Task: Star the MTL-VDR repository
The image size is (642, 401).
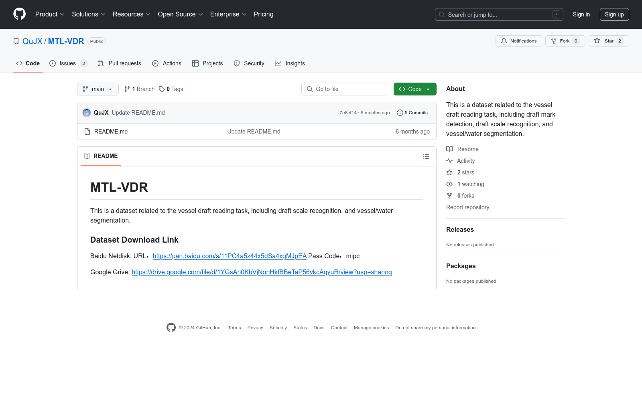Action: pyautogui.click(x=609, y=41)
